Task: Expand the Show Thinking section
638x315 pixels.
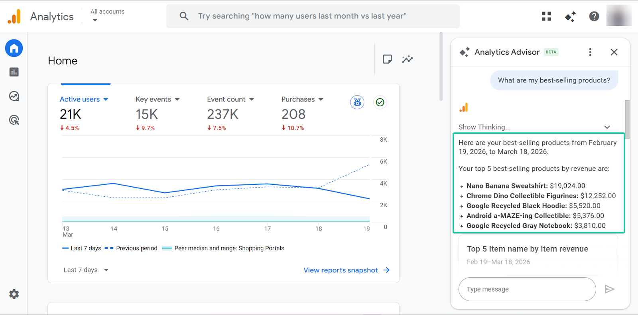Action: click(x=534, y=127)
